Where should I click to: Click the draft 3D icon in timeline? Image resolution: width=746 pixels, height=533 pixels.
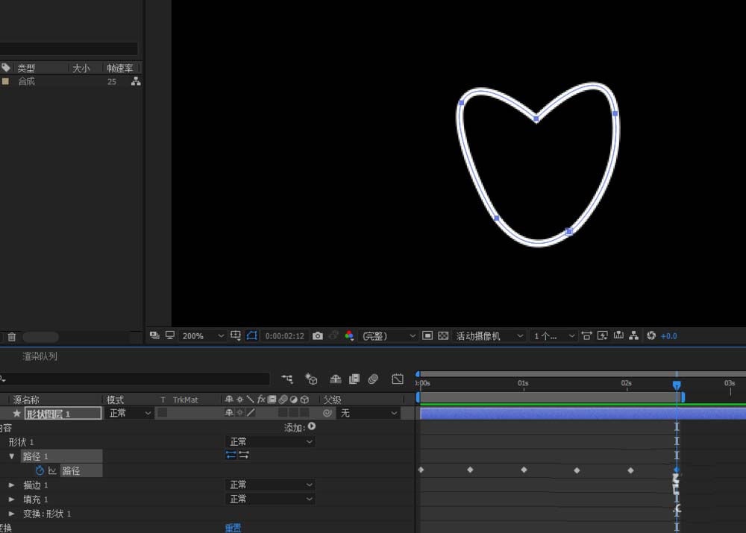click(312, 379)
